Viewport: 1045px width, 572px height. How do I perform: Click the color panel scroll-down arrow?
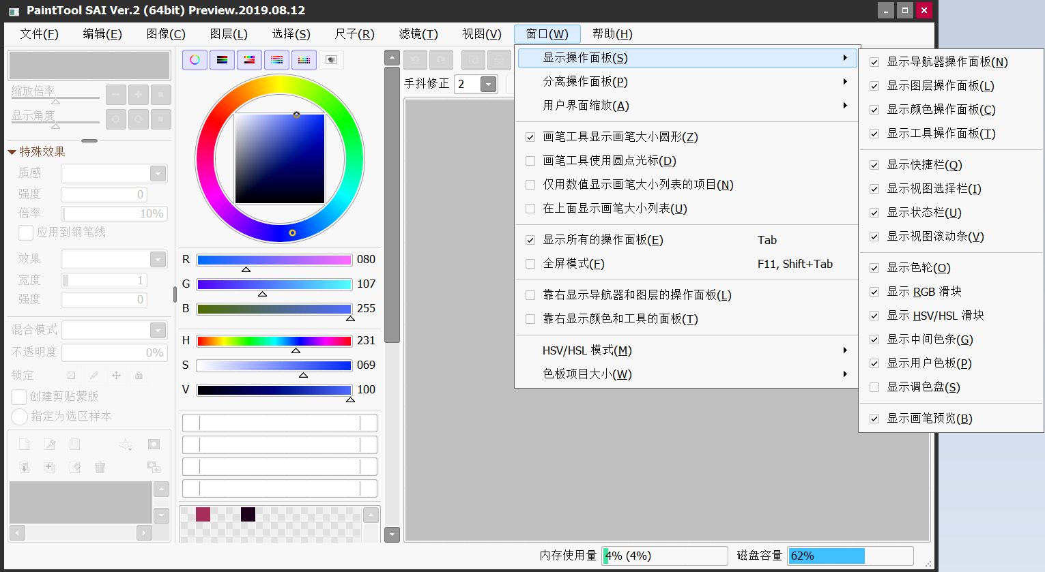[x=392, y=535]
